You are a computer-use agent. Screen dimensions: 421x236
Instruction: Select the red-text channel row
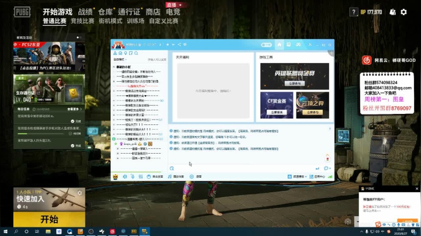click(x=139, y=86)
